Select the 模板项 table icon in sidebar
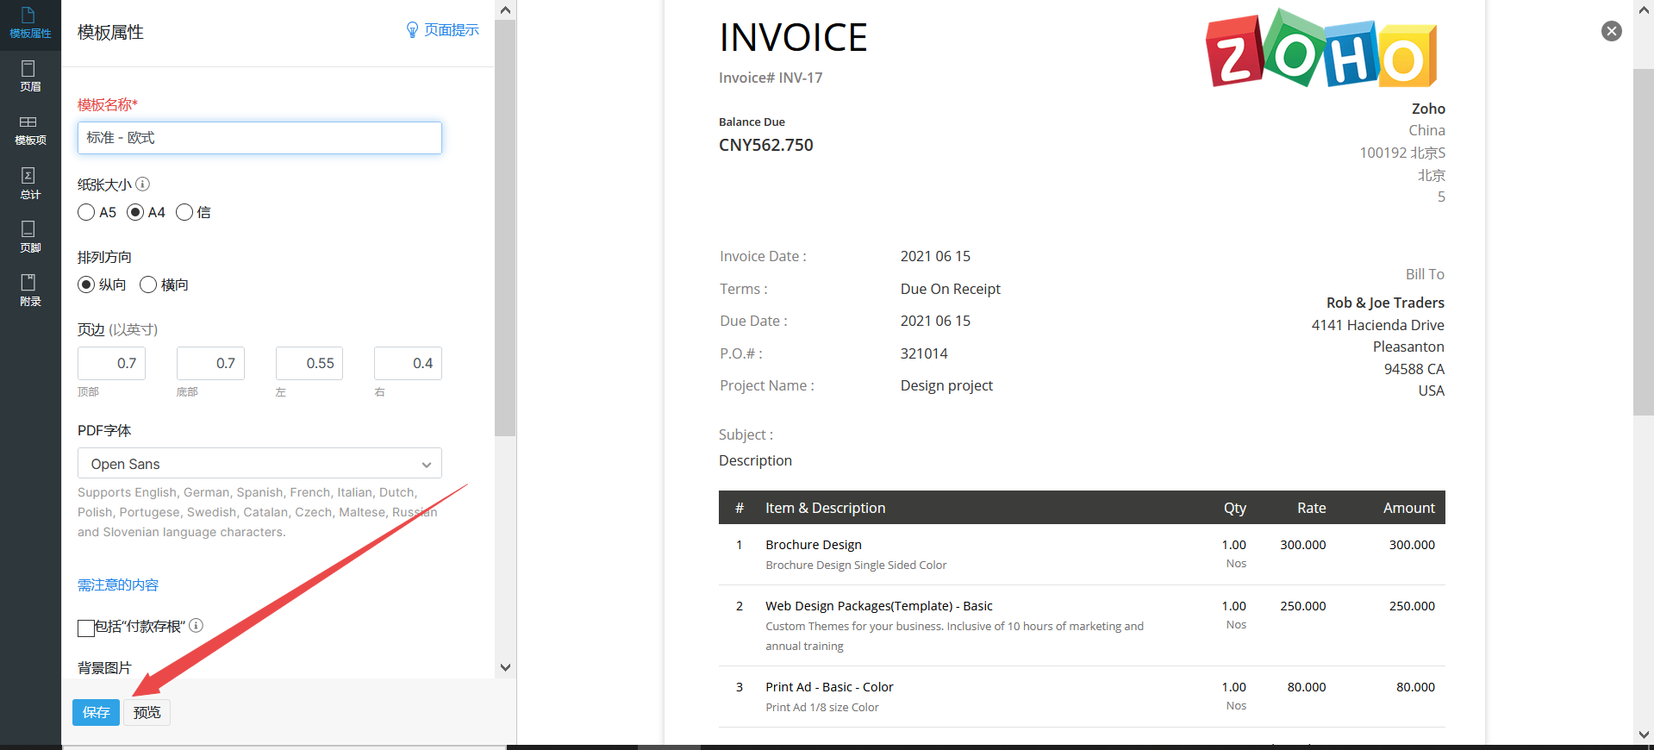Screen dimensions: 1654x750 click(x=30, y=129)
